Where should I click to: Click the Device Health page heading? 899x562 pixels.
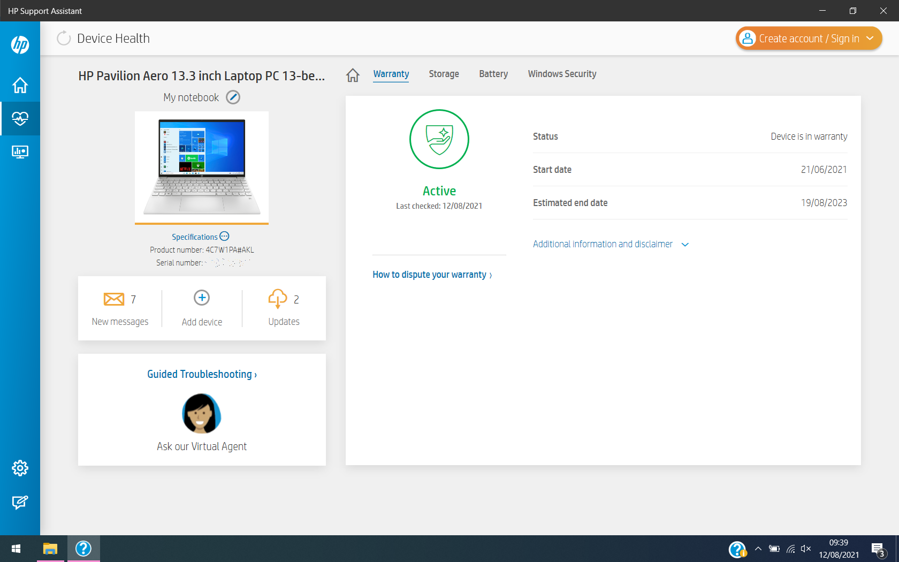tap(113, 39)
